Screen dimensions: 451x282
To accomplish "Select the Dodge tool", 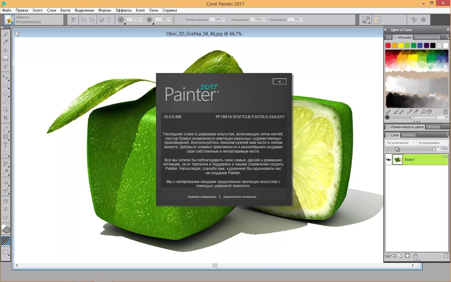I will click(x=5, y=172).
